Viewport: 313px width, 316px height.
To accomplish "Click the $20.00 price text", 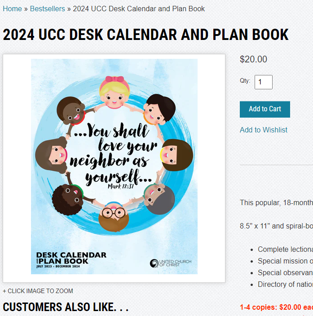I will click(253, 59).
